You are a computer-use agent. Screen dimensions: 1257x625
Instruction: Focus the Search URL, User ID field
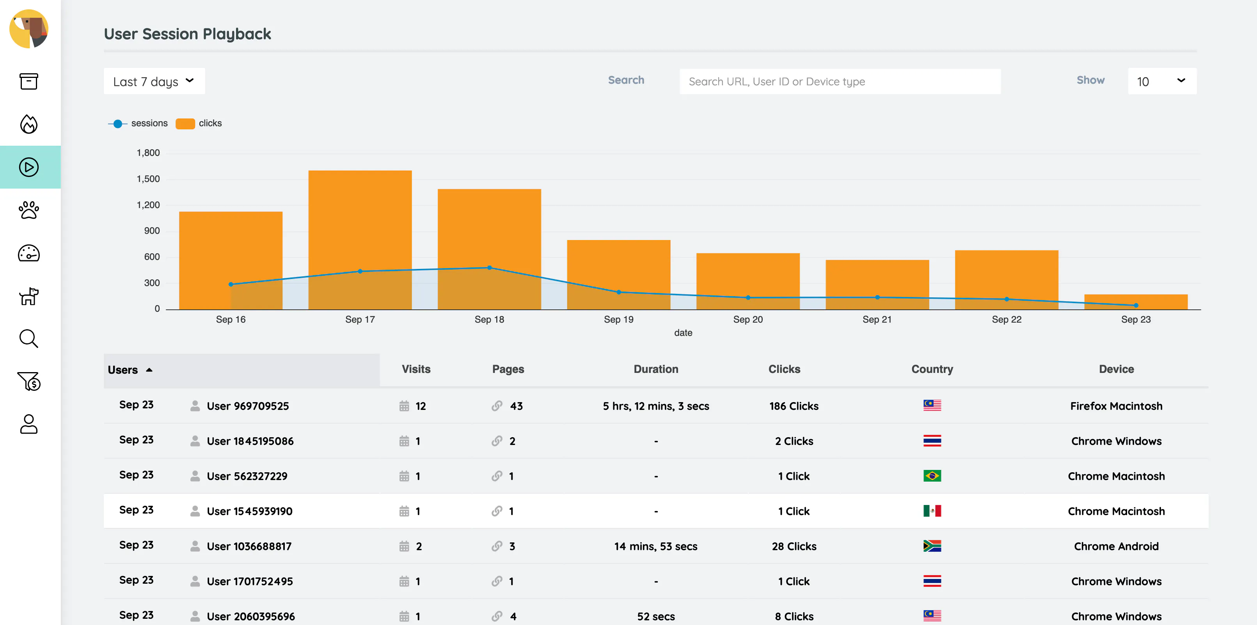click(840, 81)
